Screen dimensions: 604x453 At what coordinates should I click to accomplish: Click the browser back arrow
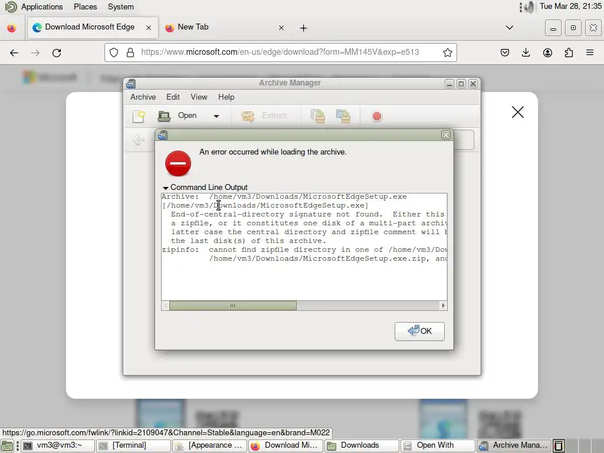coord(14,52)
